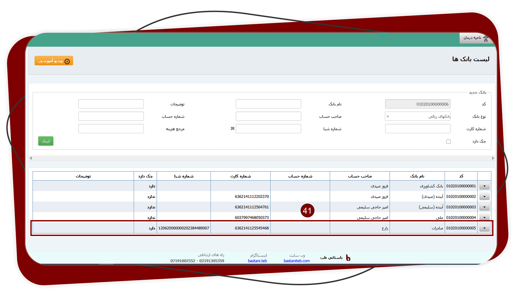Select the آینده (صیدی) bank cell

[417, 197]
